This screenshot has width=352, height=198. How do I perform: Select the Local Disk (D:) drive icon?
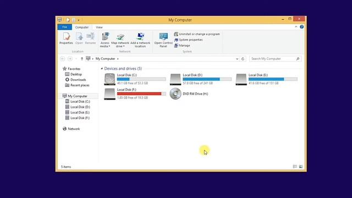[x=175, y=79]
